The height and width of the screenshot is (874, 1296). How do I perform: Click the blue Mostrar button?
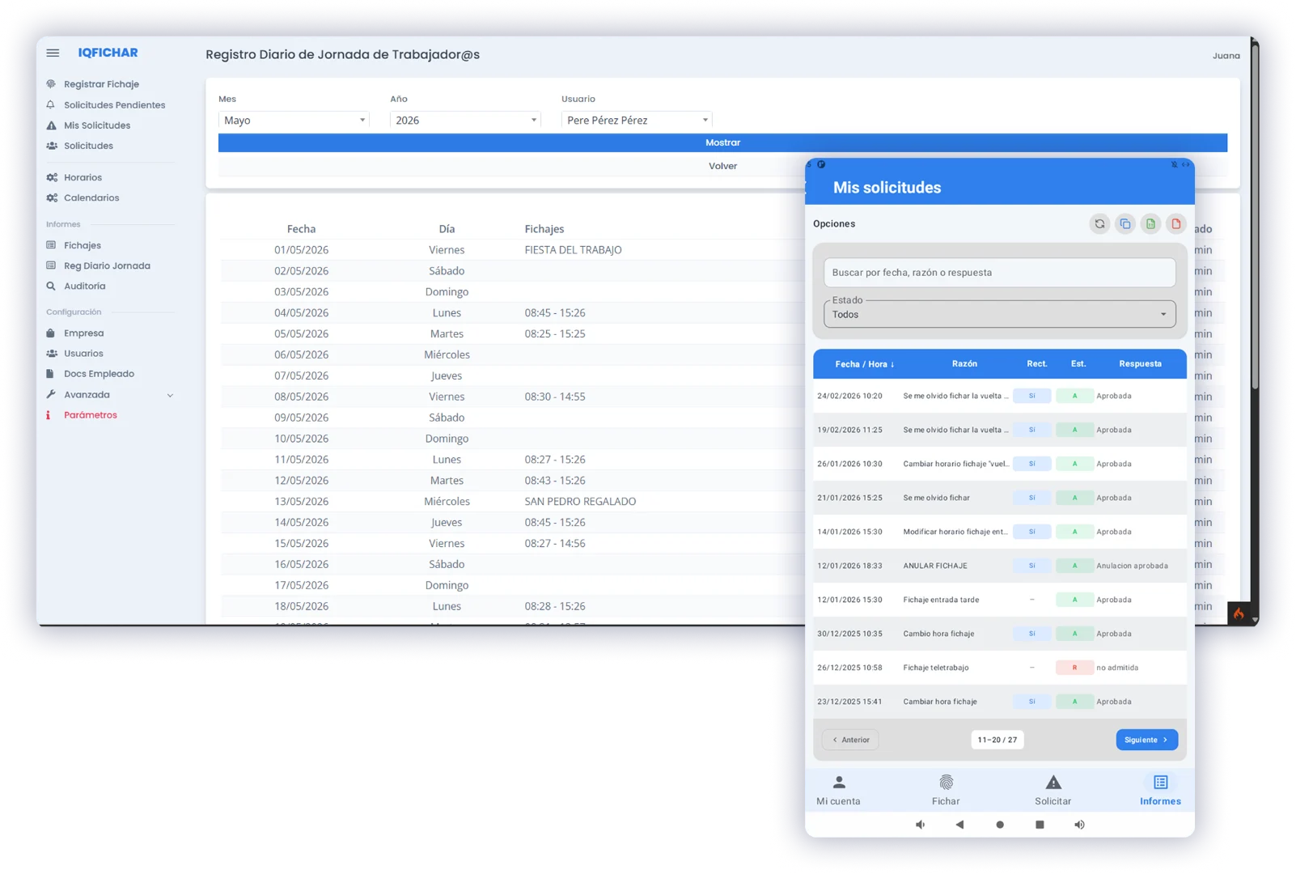tap(722, 142)
